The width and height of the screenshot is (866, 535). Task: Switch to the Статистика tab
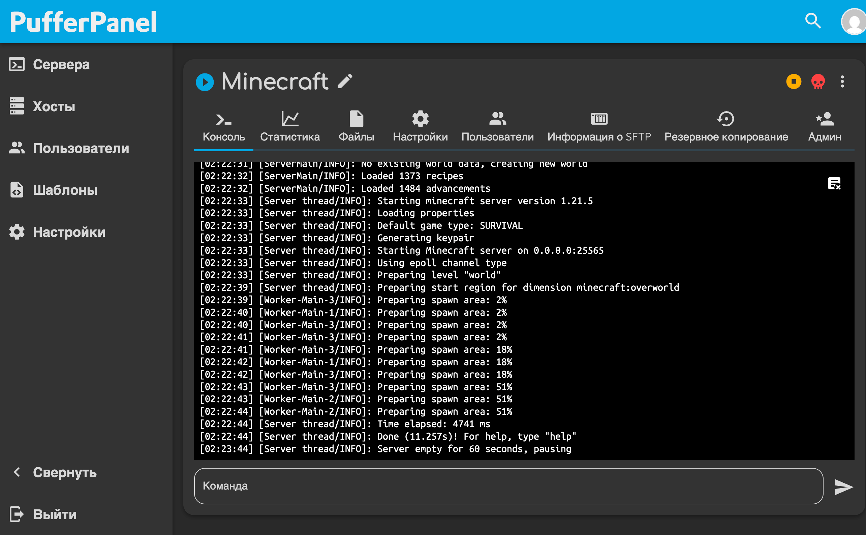tap(290, 127)
